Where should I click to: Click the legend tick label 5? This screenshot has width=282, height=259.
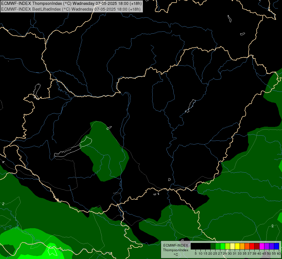pos(196,254)
